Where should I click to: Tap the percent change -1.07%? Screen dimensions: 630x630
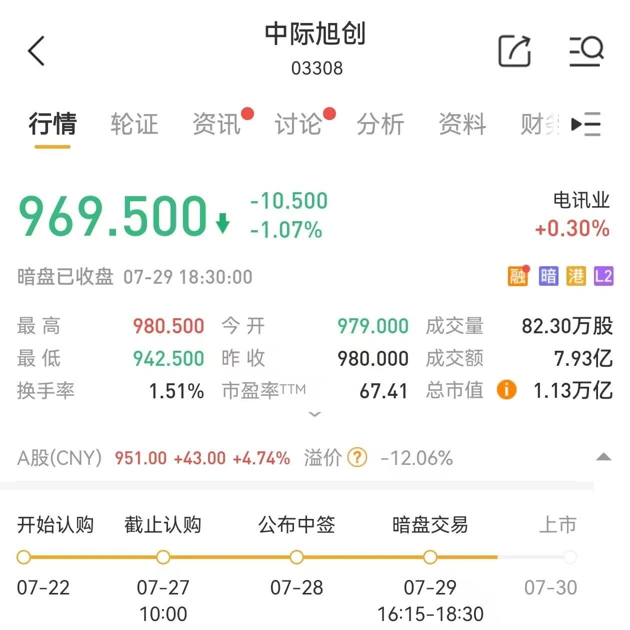(x=286, y=230)
